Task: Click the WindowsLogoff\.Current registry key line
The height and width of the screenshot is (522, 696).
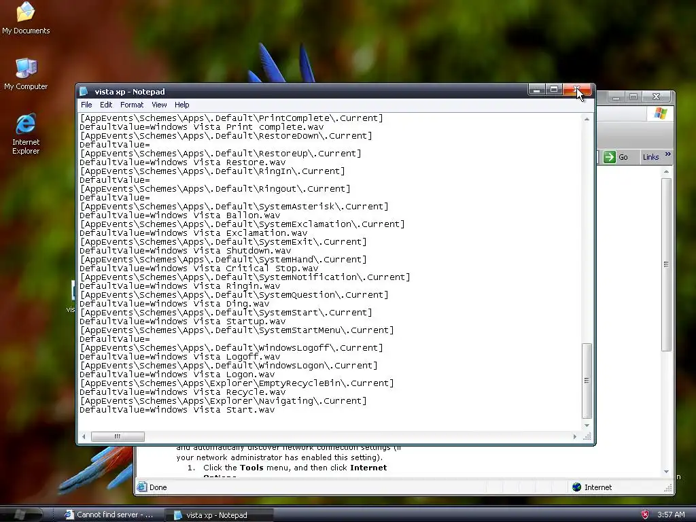Action: pos(231,348)
